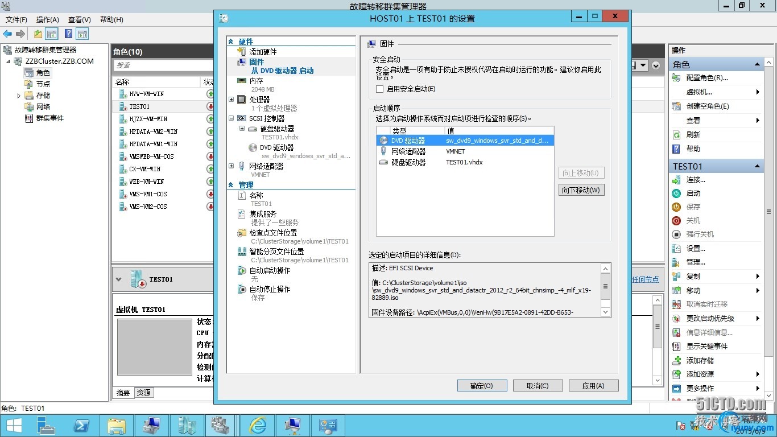
Task: Expand the 存储 node in the cluster tree
Action: click(x=19, y=96)
